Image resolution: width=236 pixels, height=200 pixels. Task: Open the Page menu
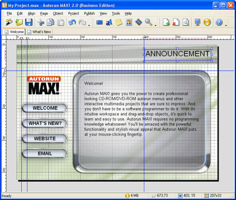pos(44,13)
